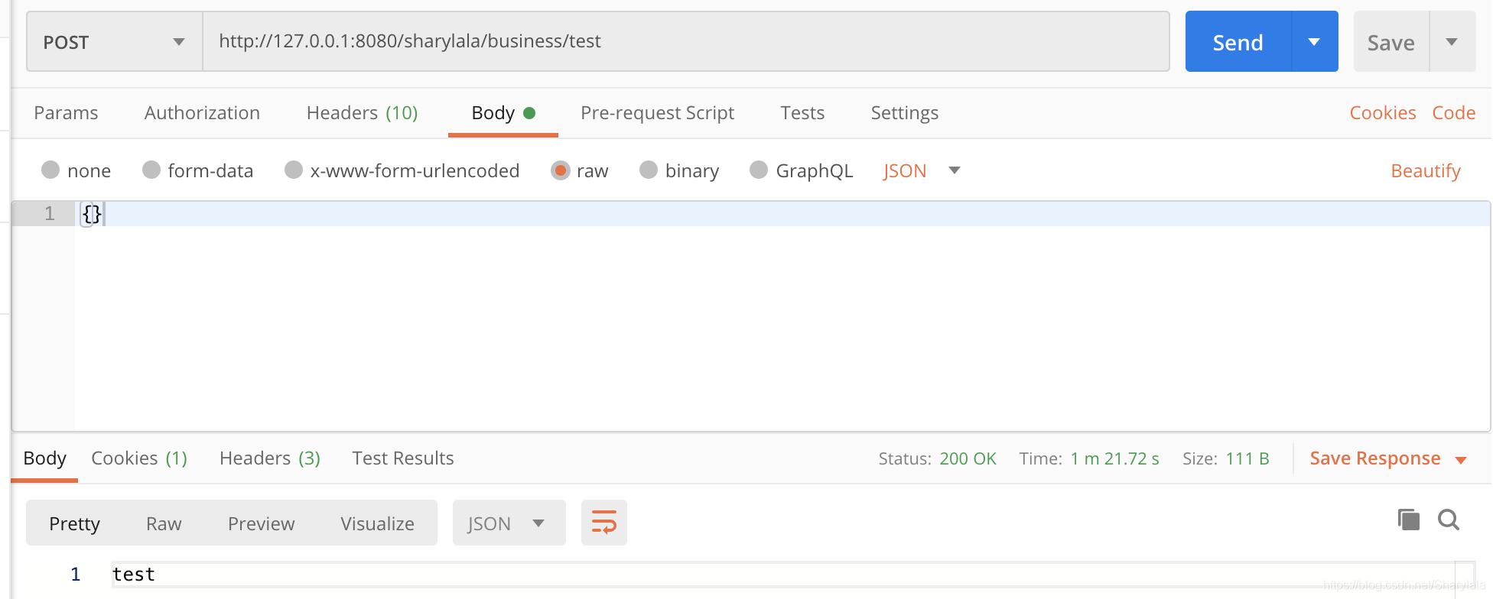This screenshot has height=599, width=1493.
Task: Switch to Headers (10) request tab
Action: click(362, 113)
